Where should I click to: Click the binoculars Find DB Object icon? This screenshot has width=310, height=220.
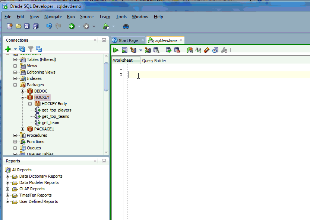(126, 26)
